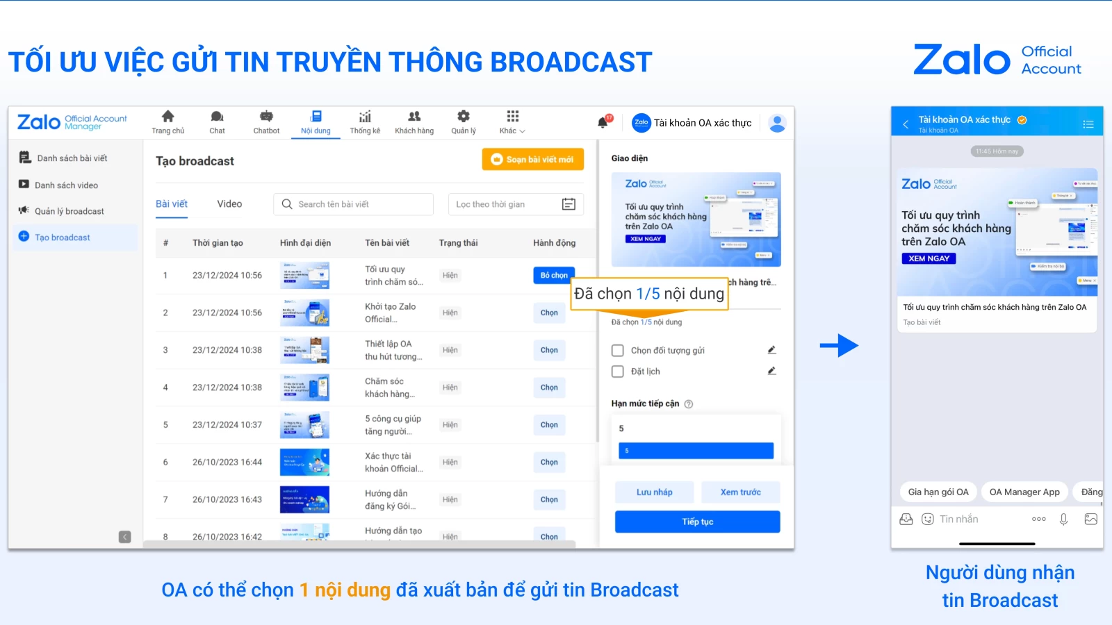Click date 23/12/2024 10:37 cell
Screen dimensions: 1112x625
(x=227, y=425)
